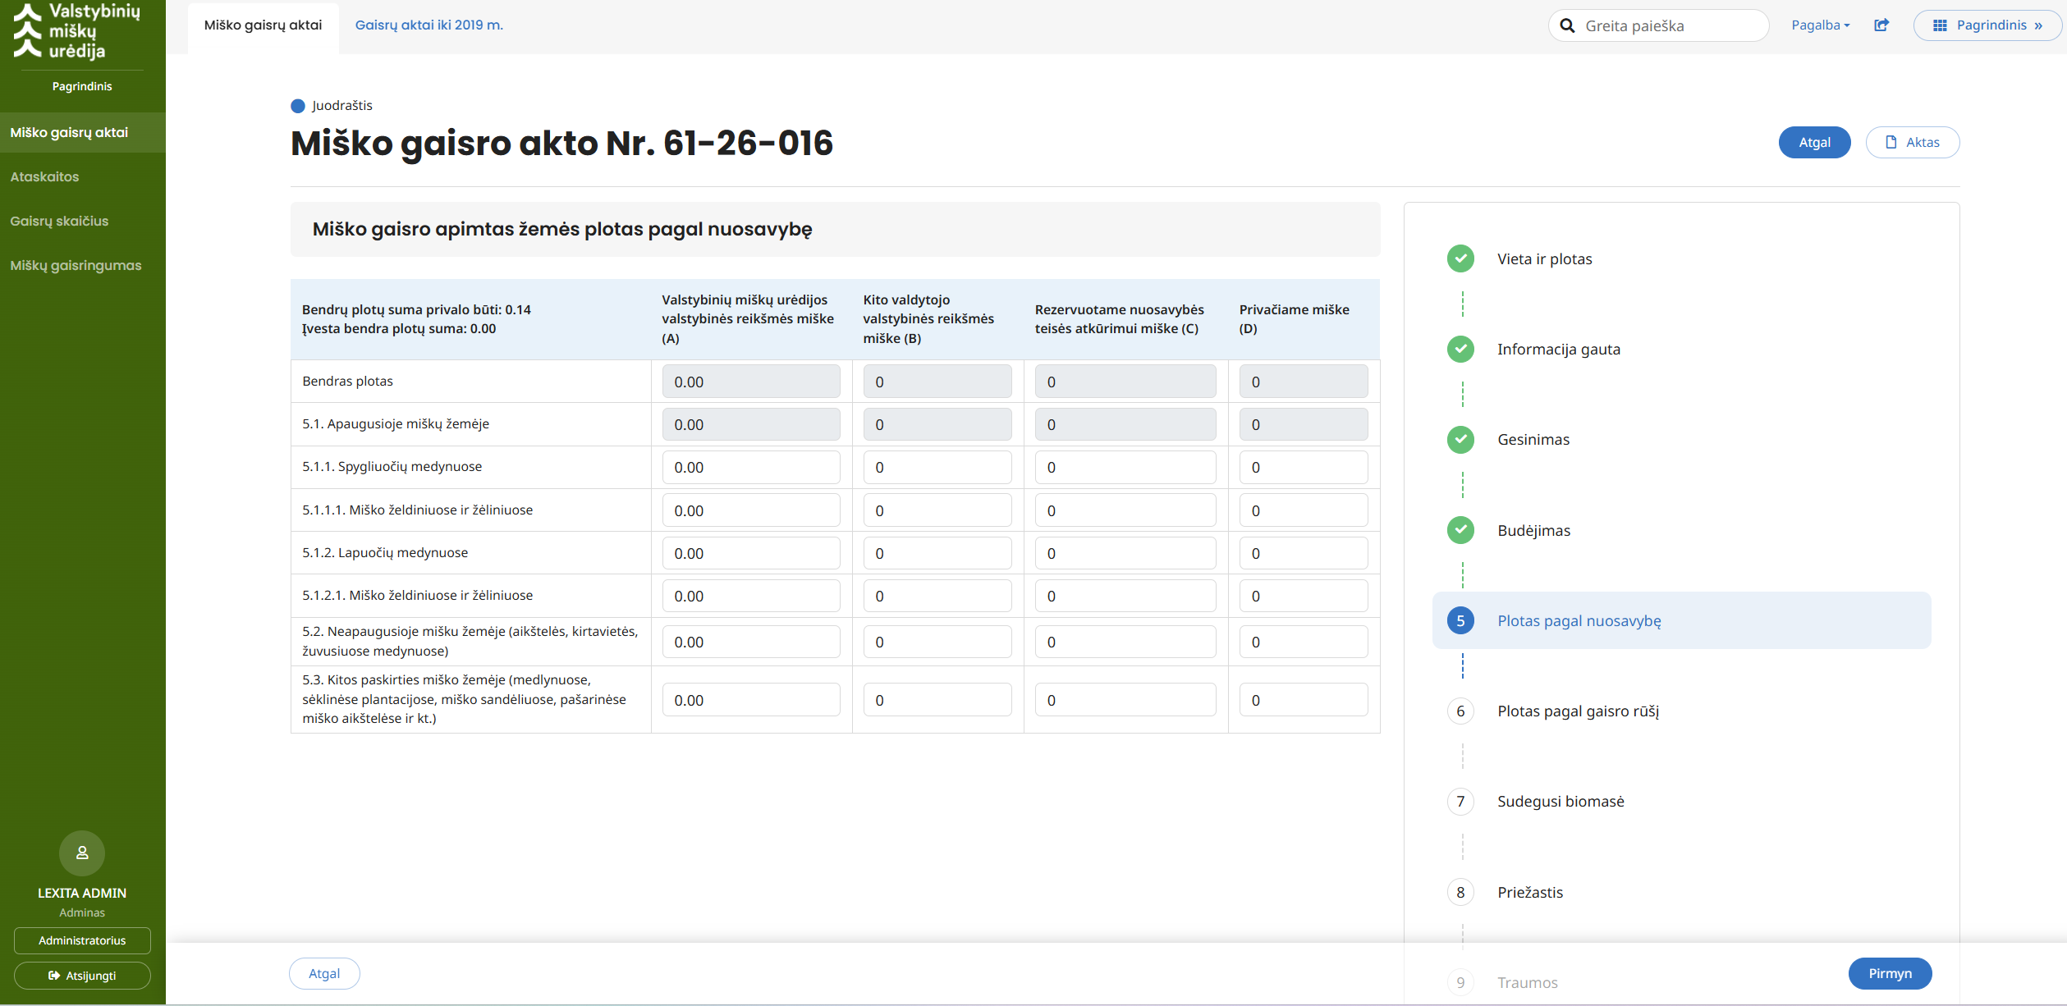The height and width of the screenshot is (1006, 2067).
Task: Click the Administratorius button
Action: (82, 941)
